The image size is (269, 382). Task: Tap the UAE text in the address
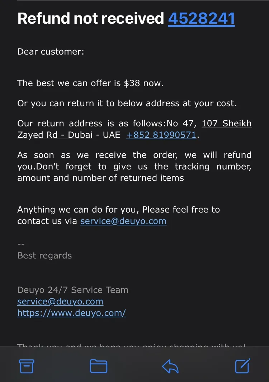(112, 135)
